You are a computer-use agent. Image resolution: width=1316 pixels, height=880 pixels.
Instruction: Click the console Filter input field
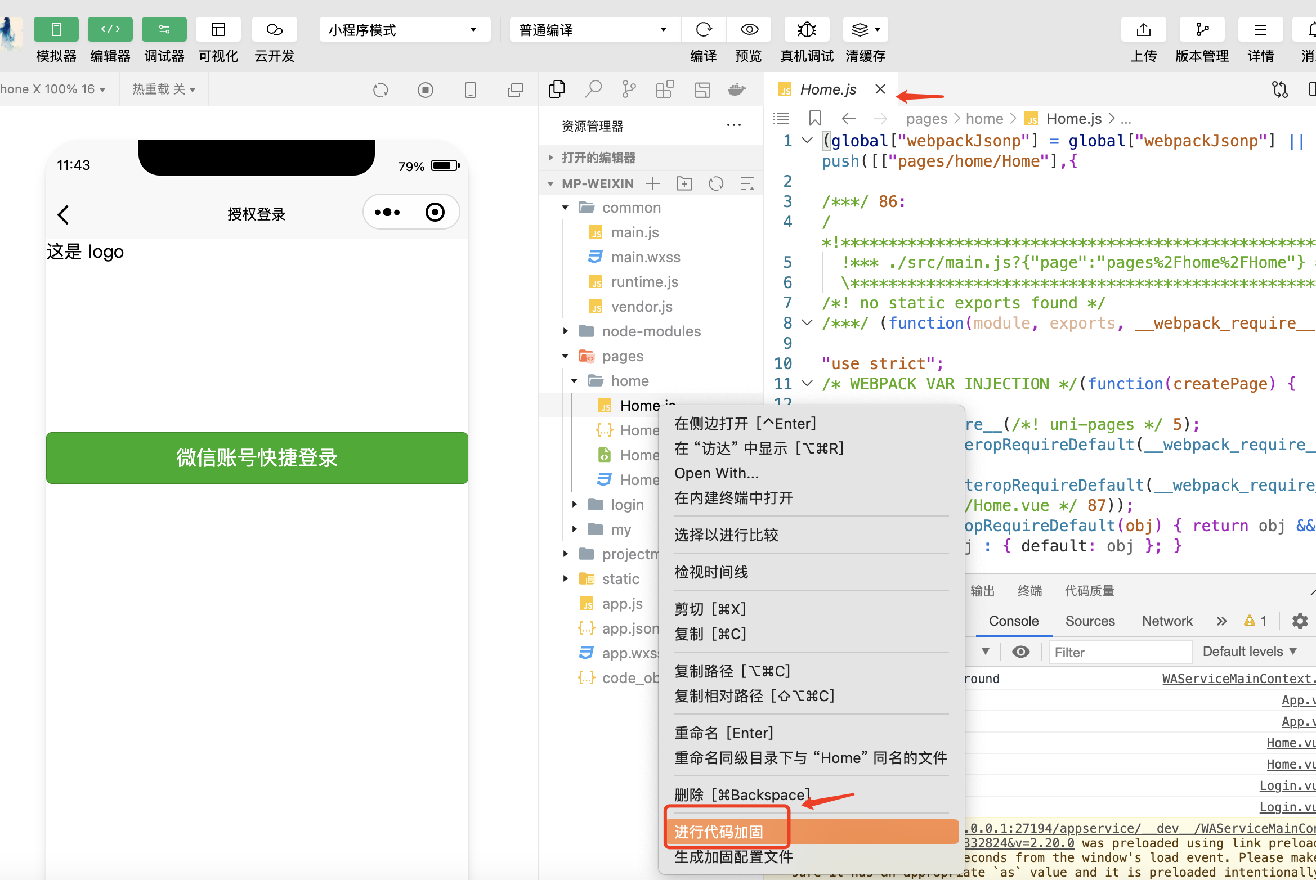(x=1120, y=652)
